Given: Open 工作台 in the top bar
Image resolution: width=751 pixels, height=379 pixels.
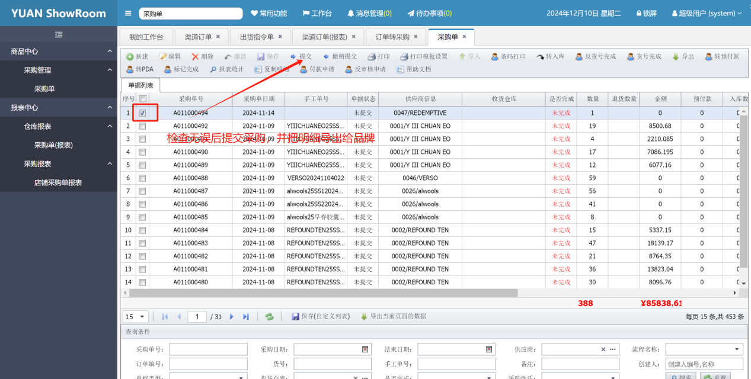Looking at the screenshot, I should pos(317,13).
